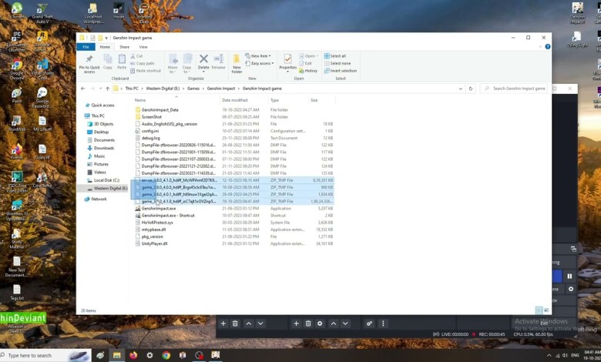Switch to the View ribbon tab
Screen dimensions: 601x362
[x=143, y=47]
